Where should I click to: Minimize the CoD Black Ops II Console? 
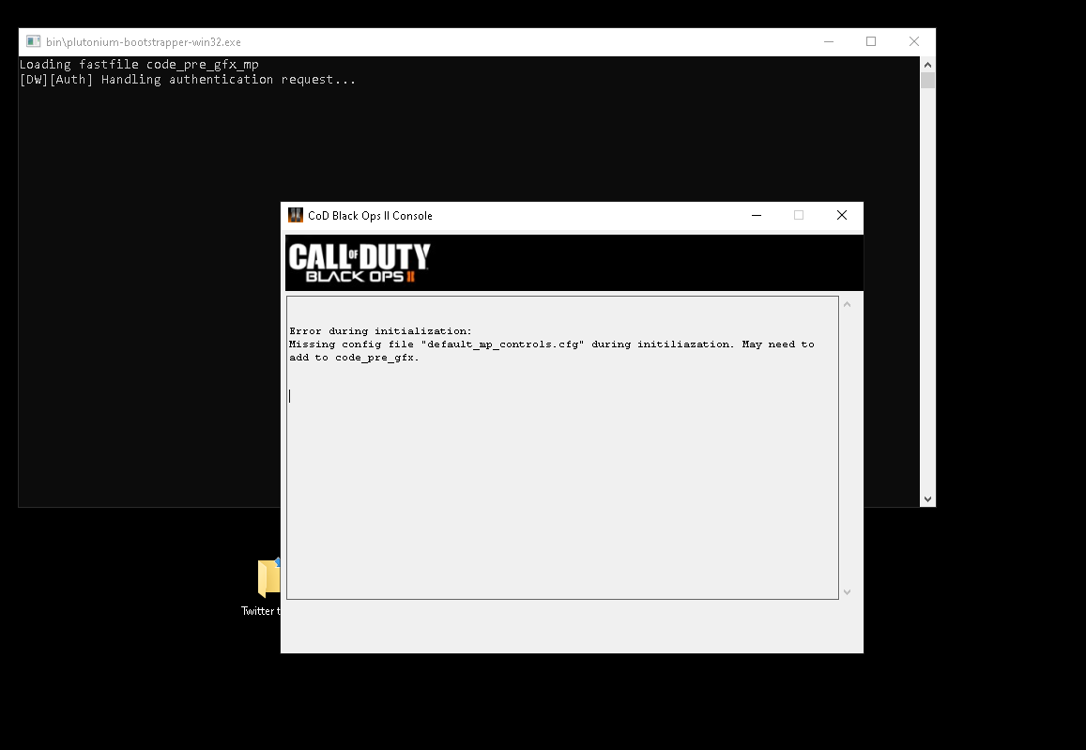757,215
